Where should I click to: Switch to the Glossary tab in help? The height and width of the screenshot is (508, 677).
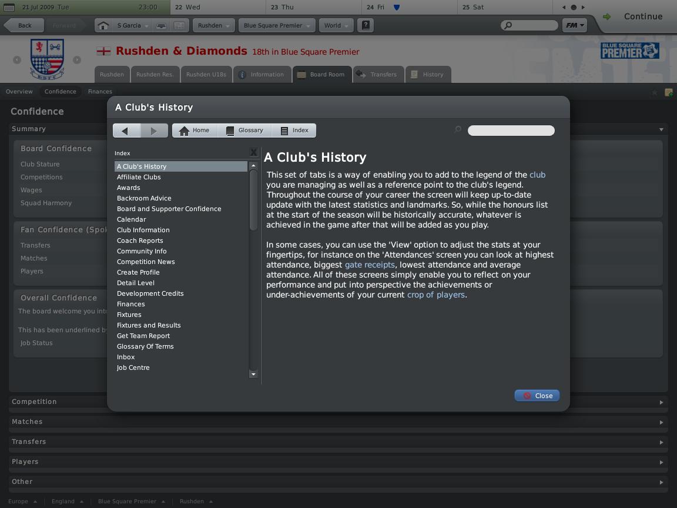244,131
